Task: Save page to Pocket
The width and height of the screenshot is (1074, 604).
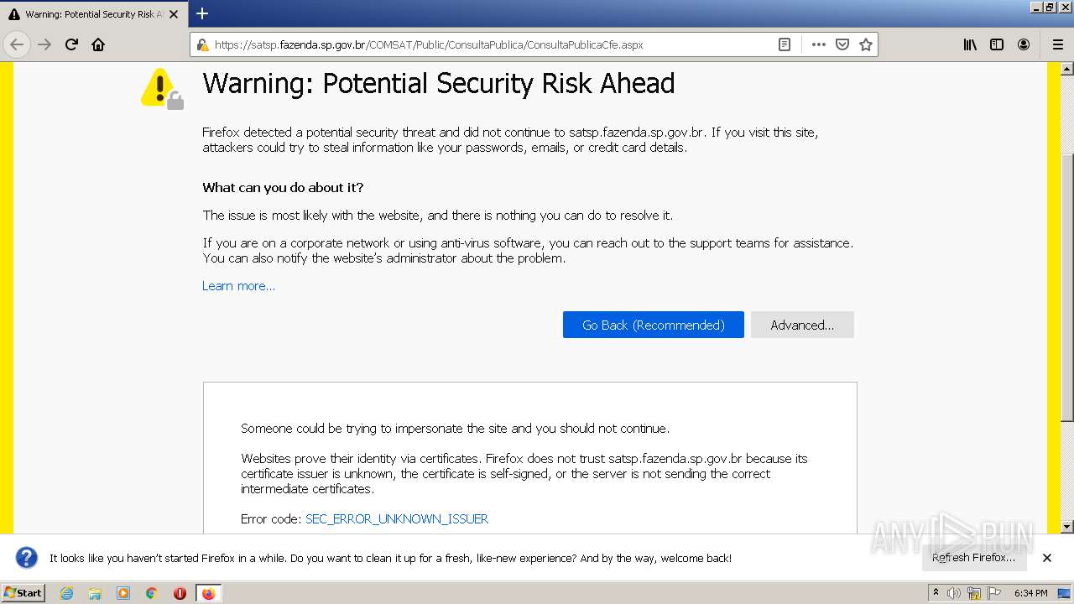Action: click(x=842, y=44)
